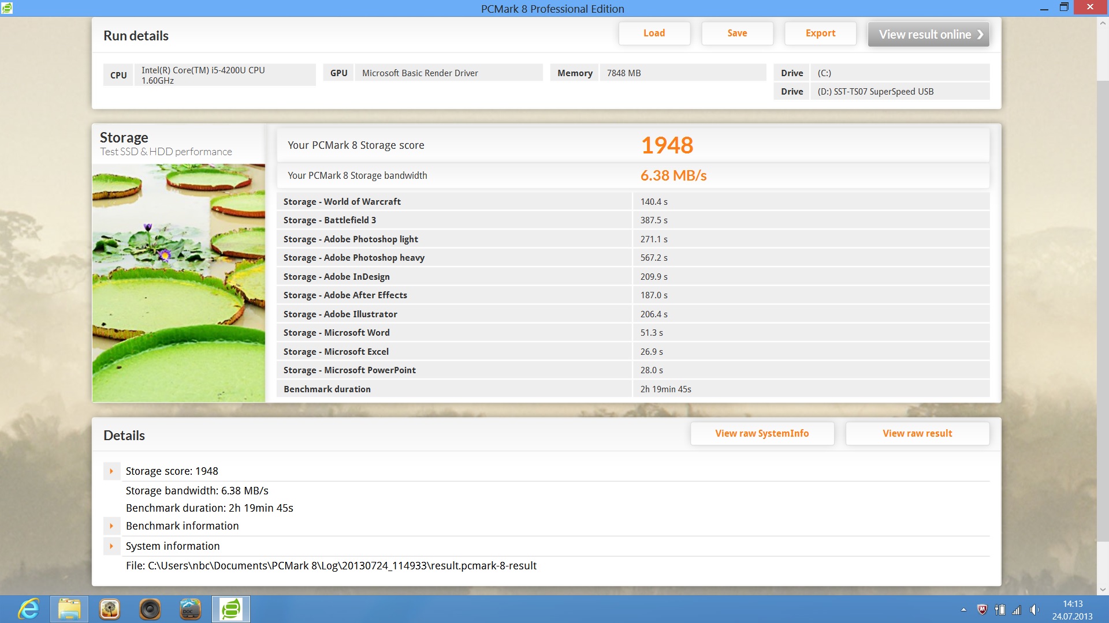This screenshot has height=623, width=1109.
Task: Launch Internet Explorer from the taskbar
Action: pos(28,609)
